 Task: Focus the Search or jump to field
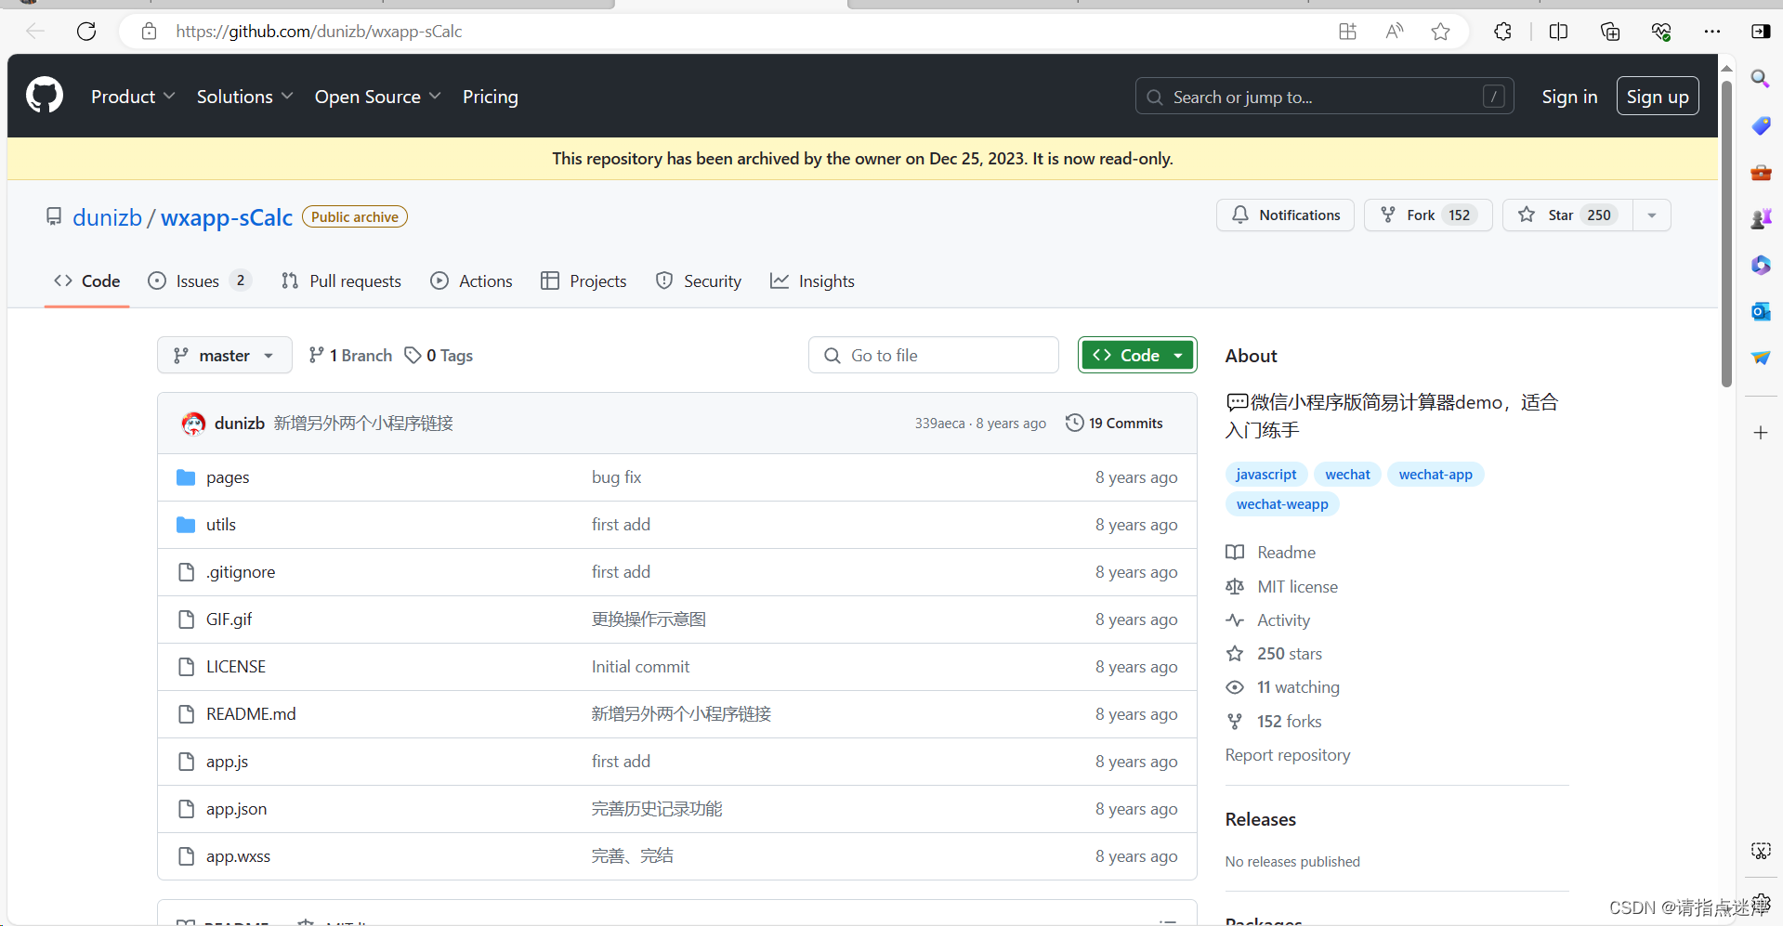[1324, 97]
